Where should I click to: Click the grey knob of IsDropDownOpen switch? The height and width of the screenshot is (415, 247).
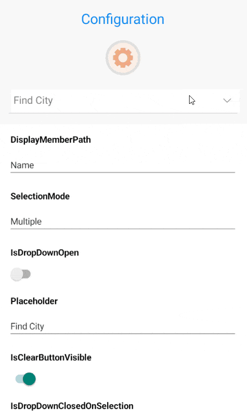click(x=17, y=274)
